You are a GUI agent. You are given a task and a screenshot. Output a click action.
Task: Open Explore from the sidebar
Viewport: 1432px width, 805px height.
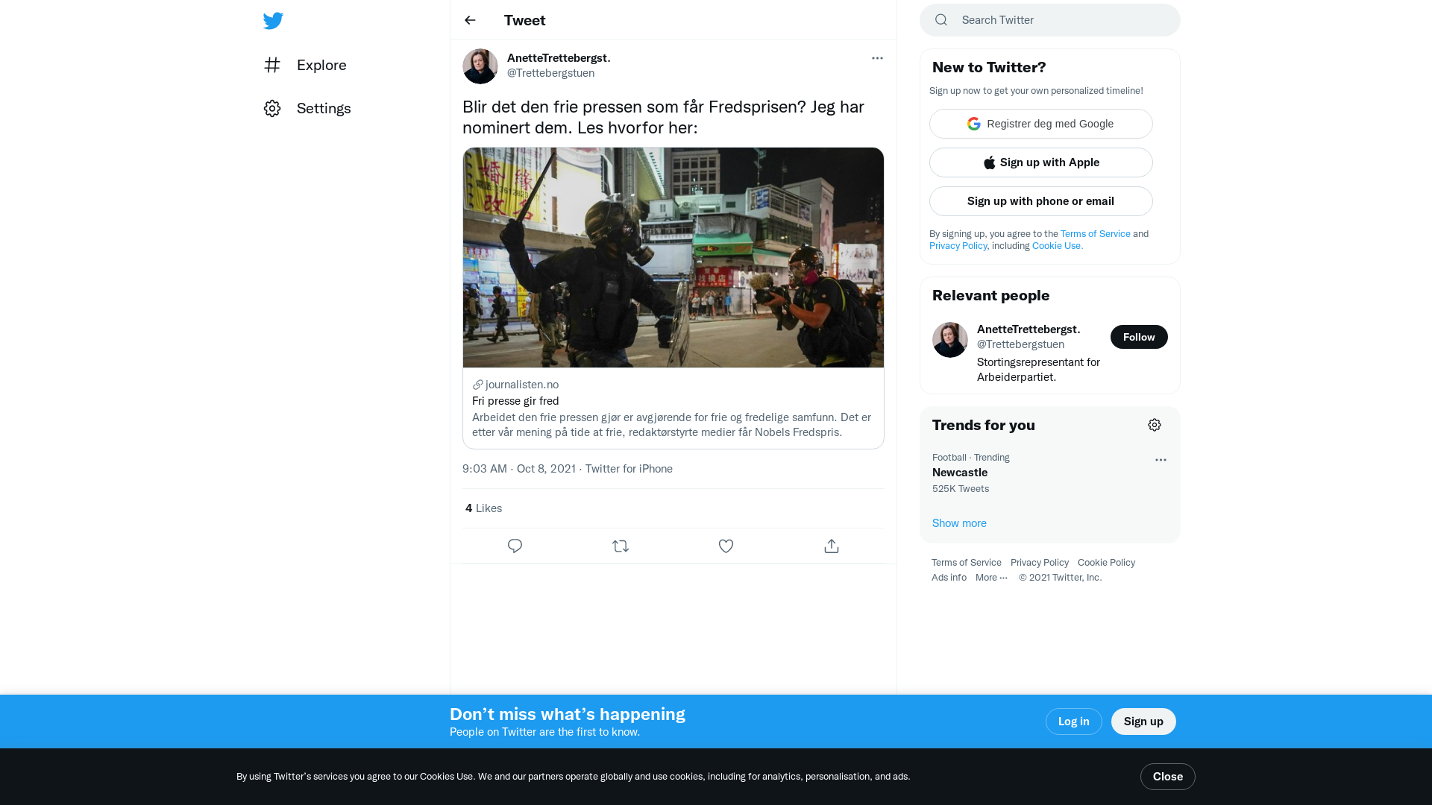tap(305, 65)
